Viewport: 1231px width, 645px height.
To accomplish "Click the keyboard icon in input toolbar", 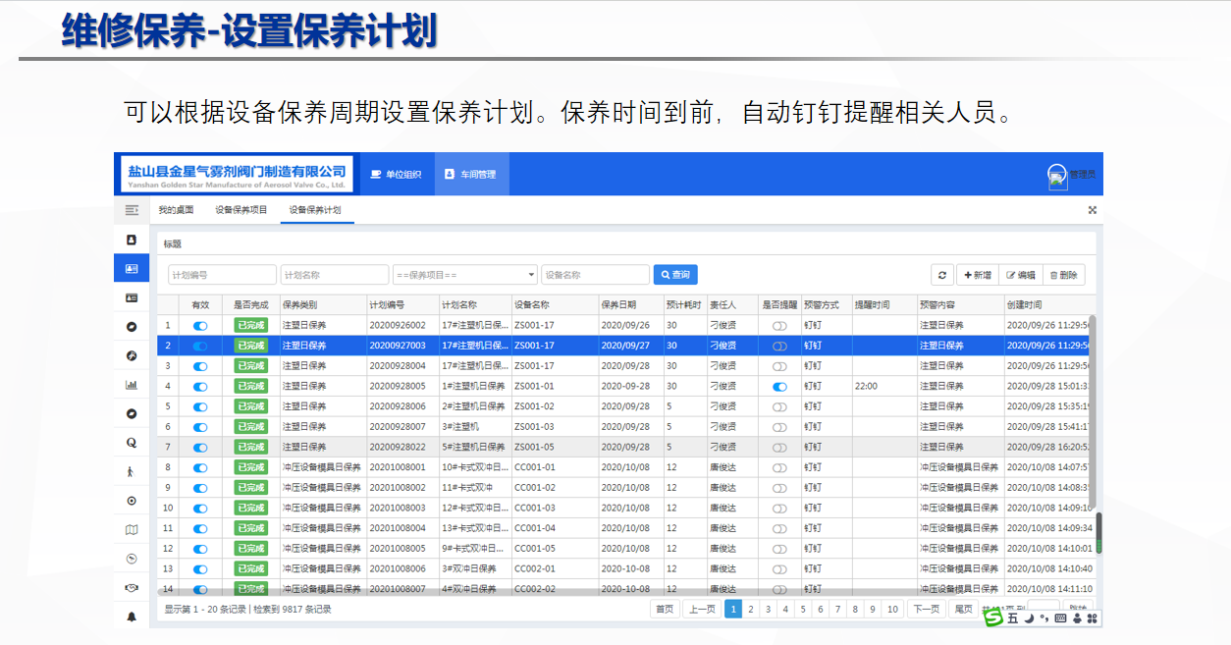I will pyautogui.click(x=1060, y=618).
